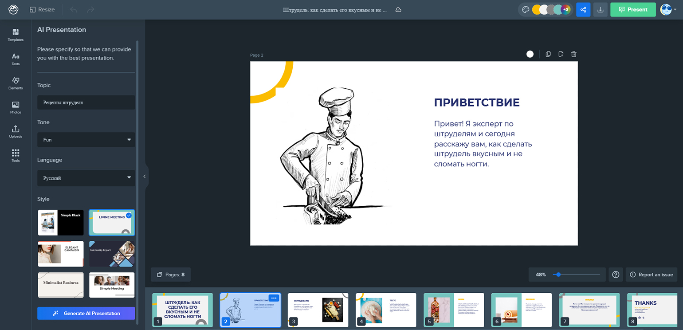The width and height of the screenshot is (683, 330).
Task: Click the presentation title in top bar
Action: coord(335,9)
